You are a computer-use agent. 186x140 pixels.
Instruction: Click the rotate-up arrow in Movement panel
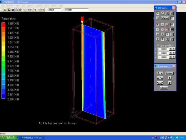click(169, 78)
